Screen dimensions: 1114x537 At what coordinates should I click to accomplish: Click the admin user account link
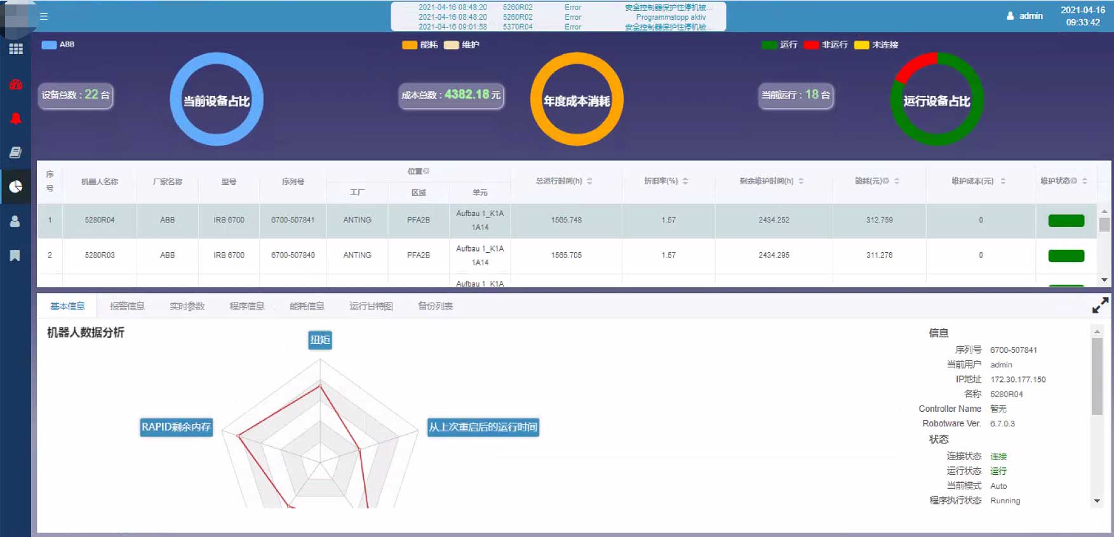[1025, 16]
